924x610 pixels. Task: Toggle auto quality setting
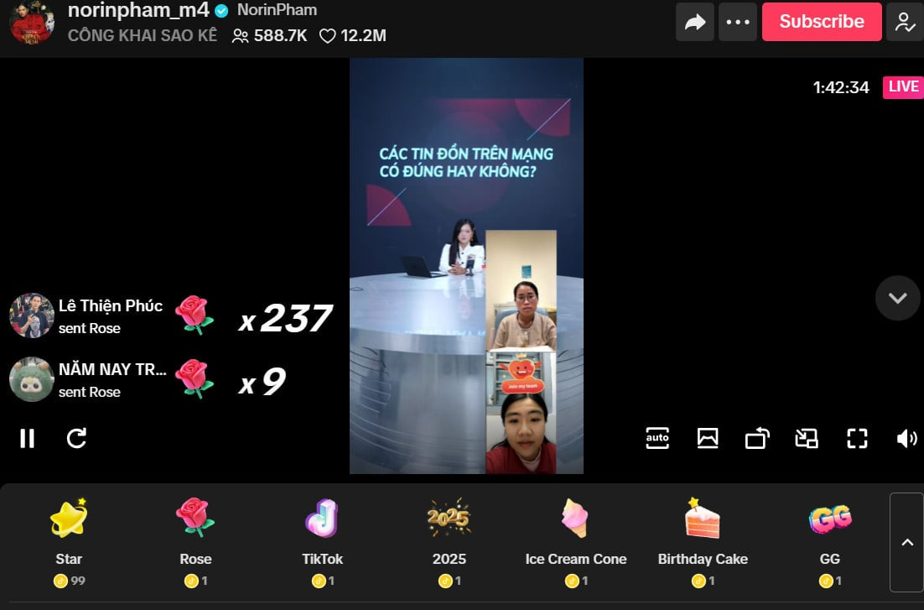point(657,438)
